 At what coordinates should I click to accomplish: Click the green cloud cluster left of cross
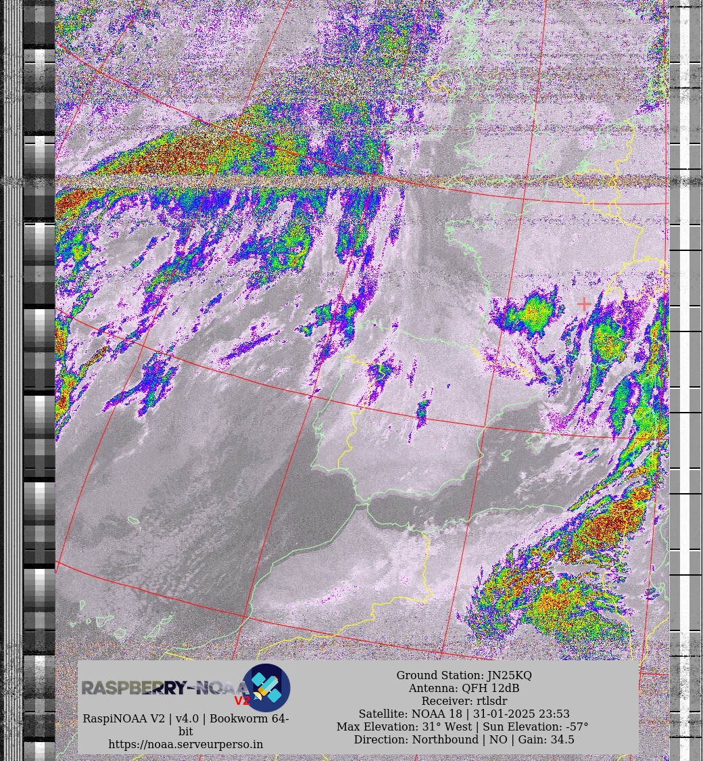[533, 314]
